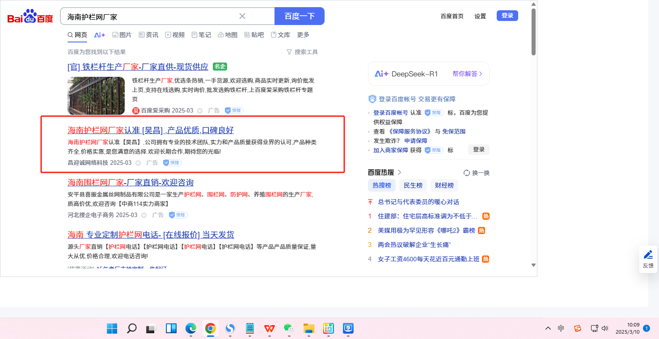Select the 民生榜 hot list tab
The width and height of the screenshot is (659, 339).
pos(413,185)
